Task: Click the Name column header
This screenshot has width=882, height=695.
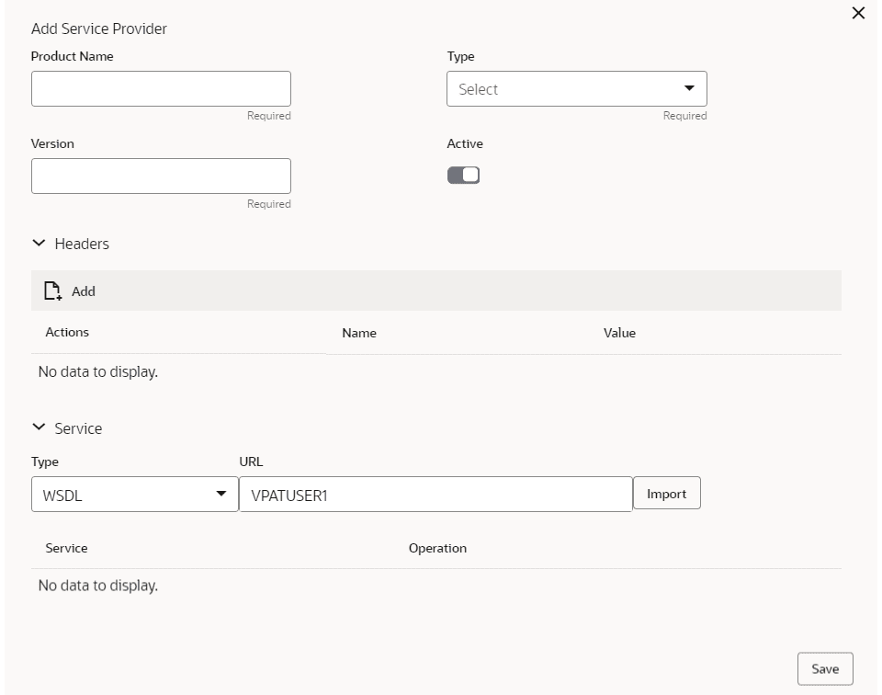Action: pos(359,334)
